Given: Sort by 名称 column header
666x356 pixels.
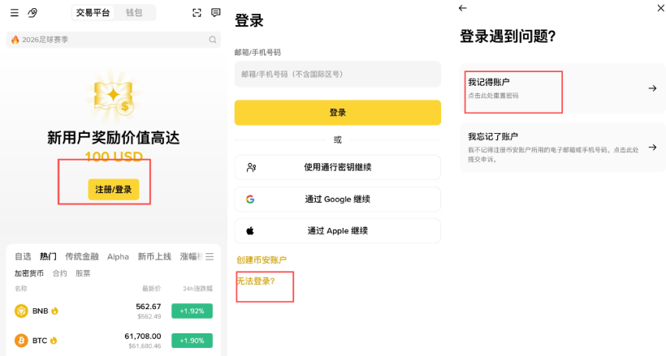Looking at the screenshot, I should (21, 289).
